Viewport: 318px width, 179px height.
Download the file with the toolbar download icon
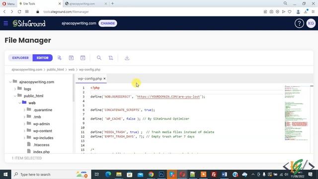pyautogui.click(x=127, y=58)
